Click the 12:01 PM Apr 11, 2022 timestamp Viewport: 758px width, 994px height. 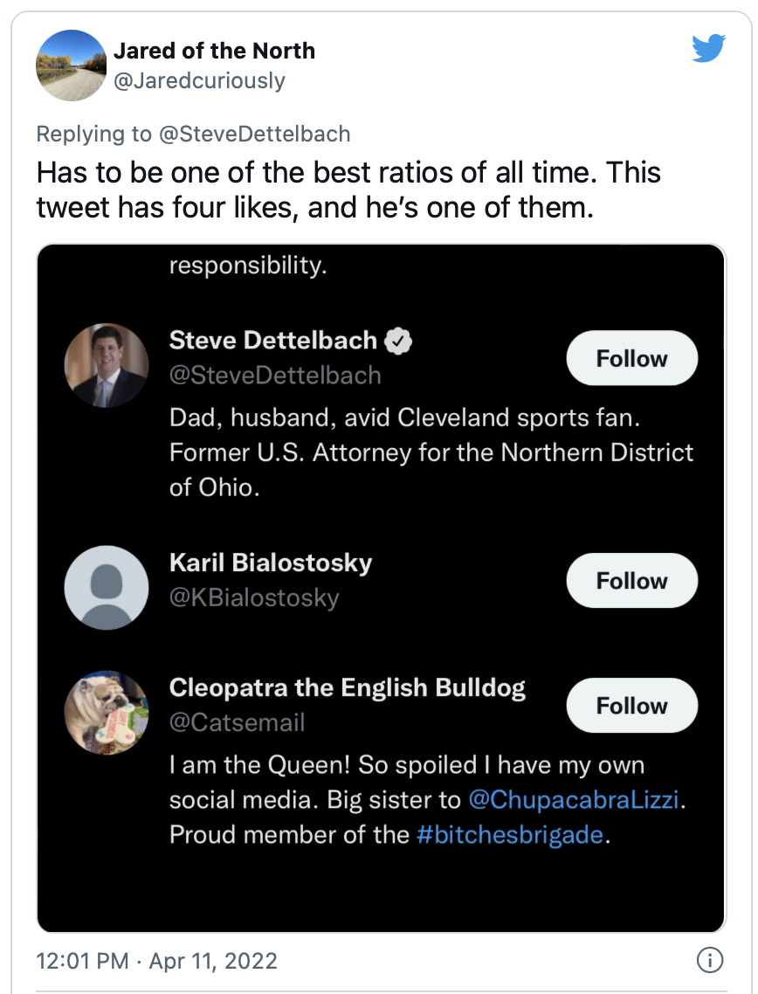click(x=156, y=962)
